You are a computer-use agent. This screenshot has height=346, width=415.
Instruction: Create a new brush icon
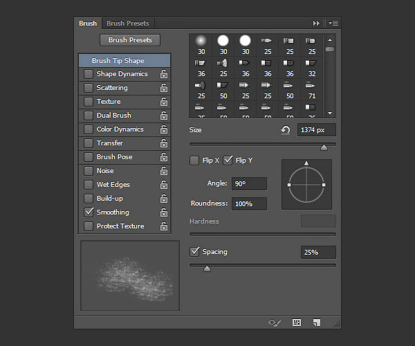click(x=317, y=322)
